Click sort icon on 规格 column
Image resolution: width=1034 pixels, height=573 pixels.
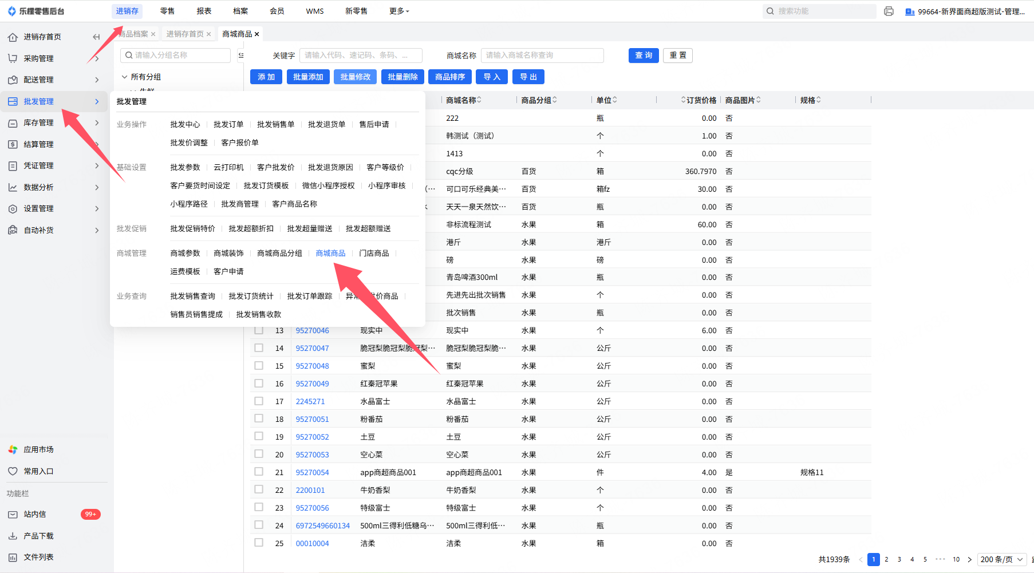tap(819, 100)
